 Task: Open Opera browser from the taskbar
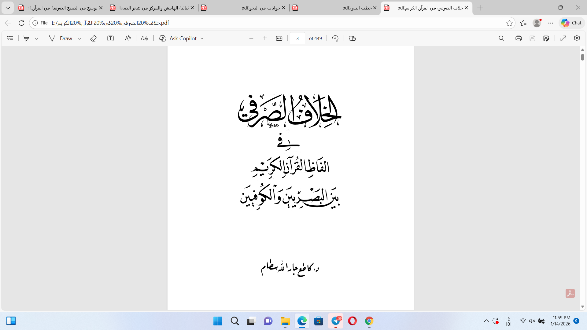352,321
